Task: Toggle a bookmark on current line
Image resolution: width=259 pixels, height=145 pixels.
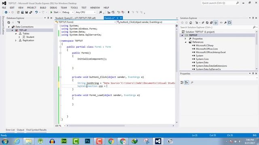Action: pos(129,12)
